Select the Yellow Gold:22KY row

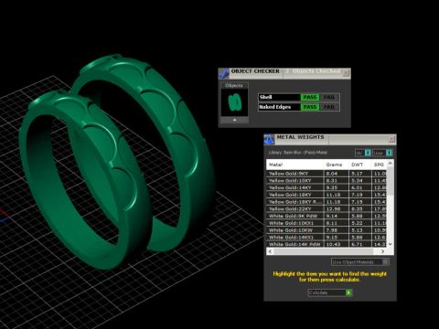(327, 209)
